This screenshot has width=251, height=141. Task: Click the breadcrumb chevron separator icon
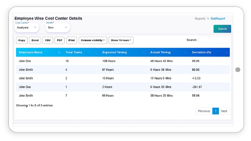208,19
